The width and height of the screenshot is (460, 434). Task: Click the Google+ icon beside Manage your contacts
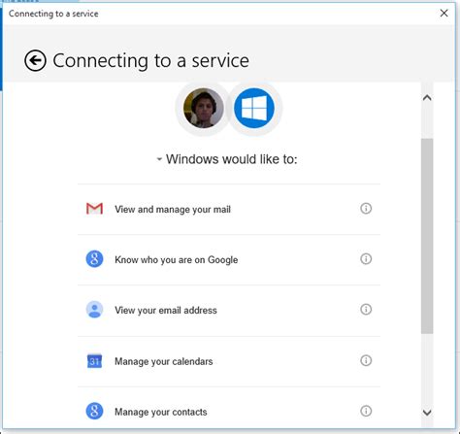94,411
